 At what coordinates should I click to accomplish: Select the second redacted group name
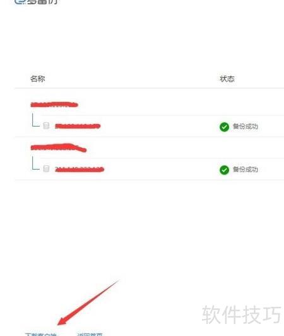[59, 147]
